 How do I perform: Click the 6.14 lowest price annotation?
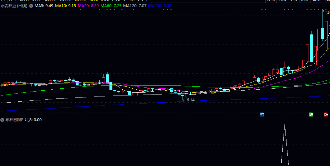pos(190,100)
